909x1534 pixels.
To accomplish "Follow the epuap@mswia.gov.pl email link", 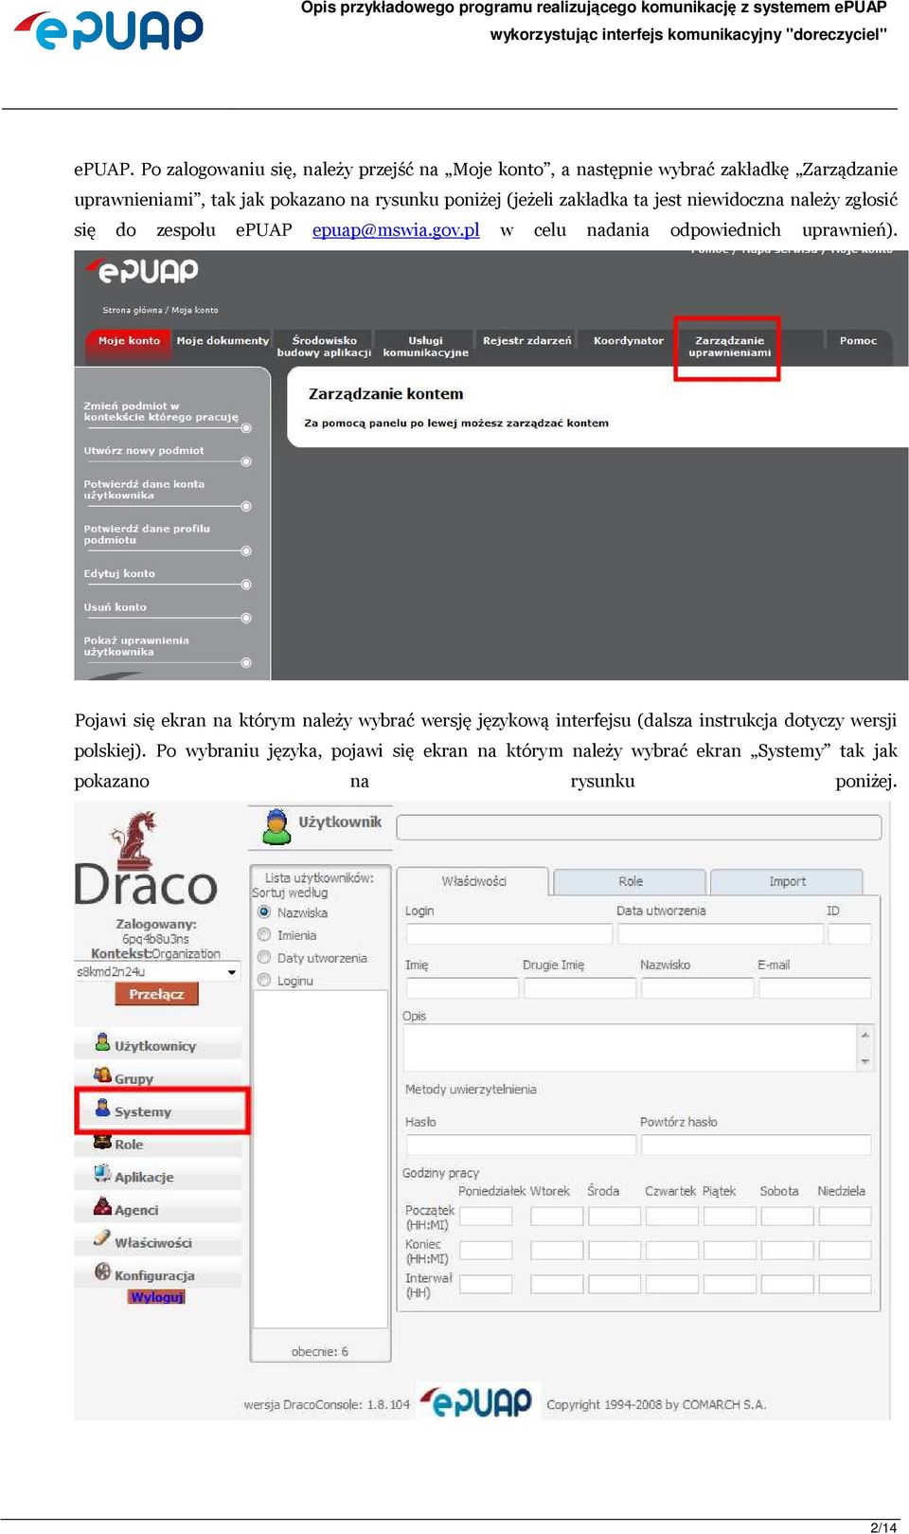I will click(x=396, y=230).
